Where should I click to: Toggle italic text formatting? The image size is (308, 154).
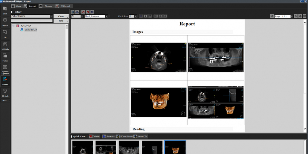point(146,16)
